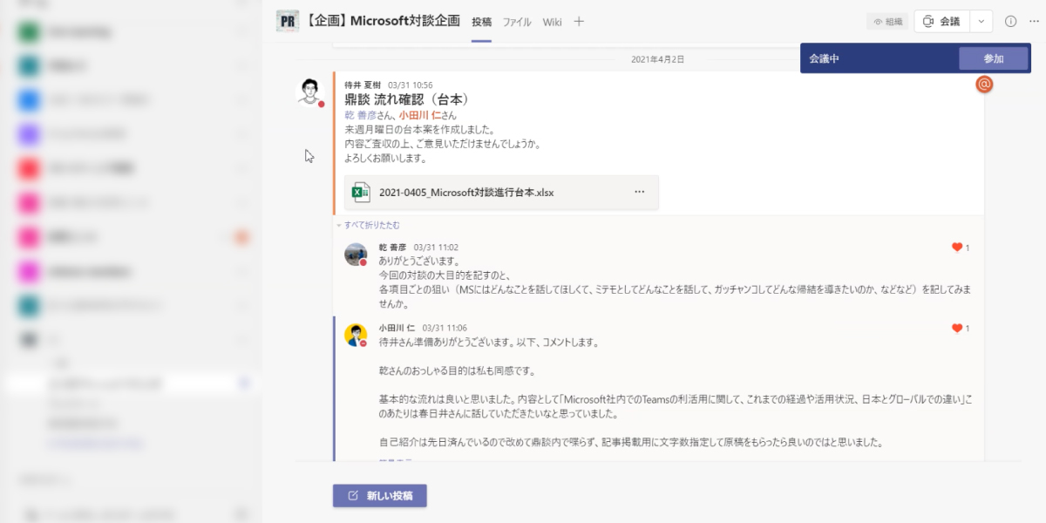The height and width of the screenshot is (523, 1046).
Task: Click the orange 小田川 仁 mention in the post
Action: coord(422,115)
